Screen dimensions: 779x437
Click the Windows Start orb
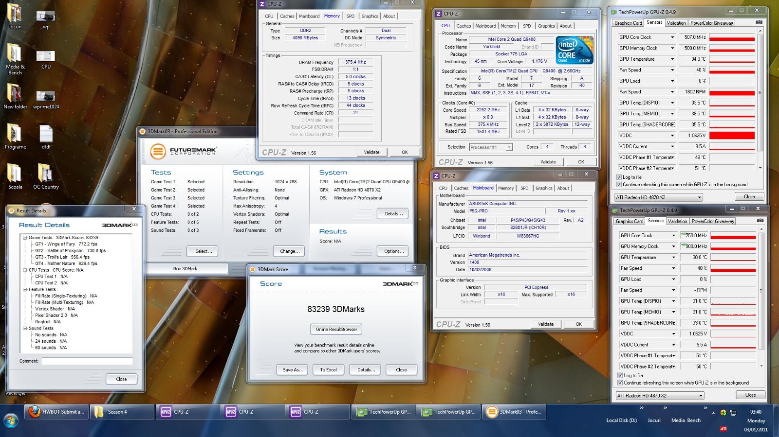tap(11, 420)
